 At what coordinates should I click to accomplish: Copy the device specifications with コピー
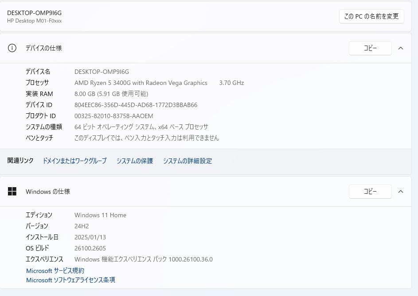[x=370, y=48]
